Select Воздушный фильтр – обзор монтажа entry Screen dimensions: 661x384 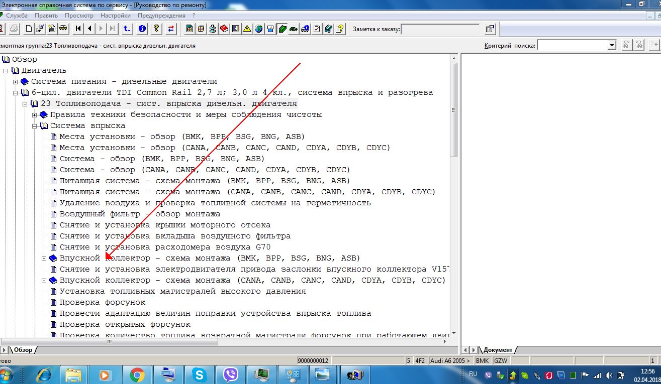(x=140, y=214)
